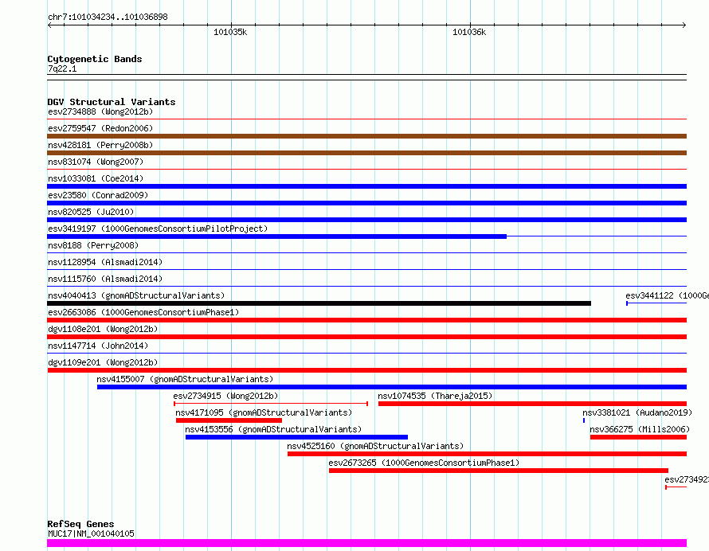Screen dimensions: 709x551
Task: Click the left arrow of the chromosome ruler
Action: point(49,25)
